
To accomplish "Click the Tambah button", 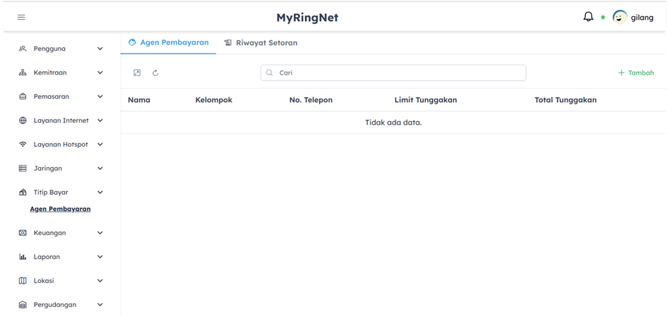I will [636, 73].
